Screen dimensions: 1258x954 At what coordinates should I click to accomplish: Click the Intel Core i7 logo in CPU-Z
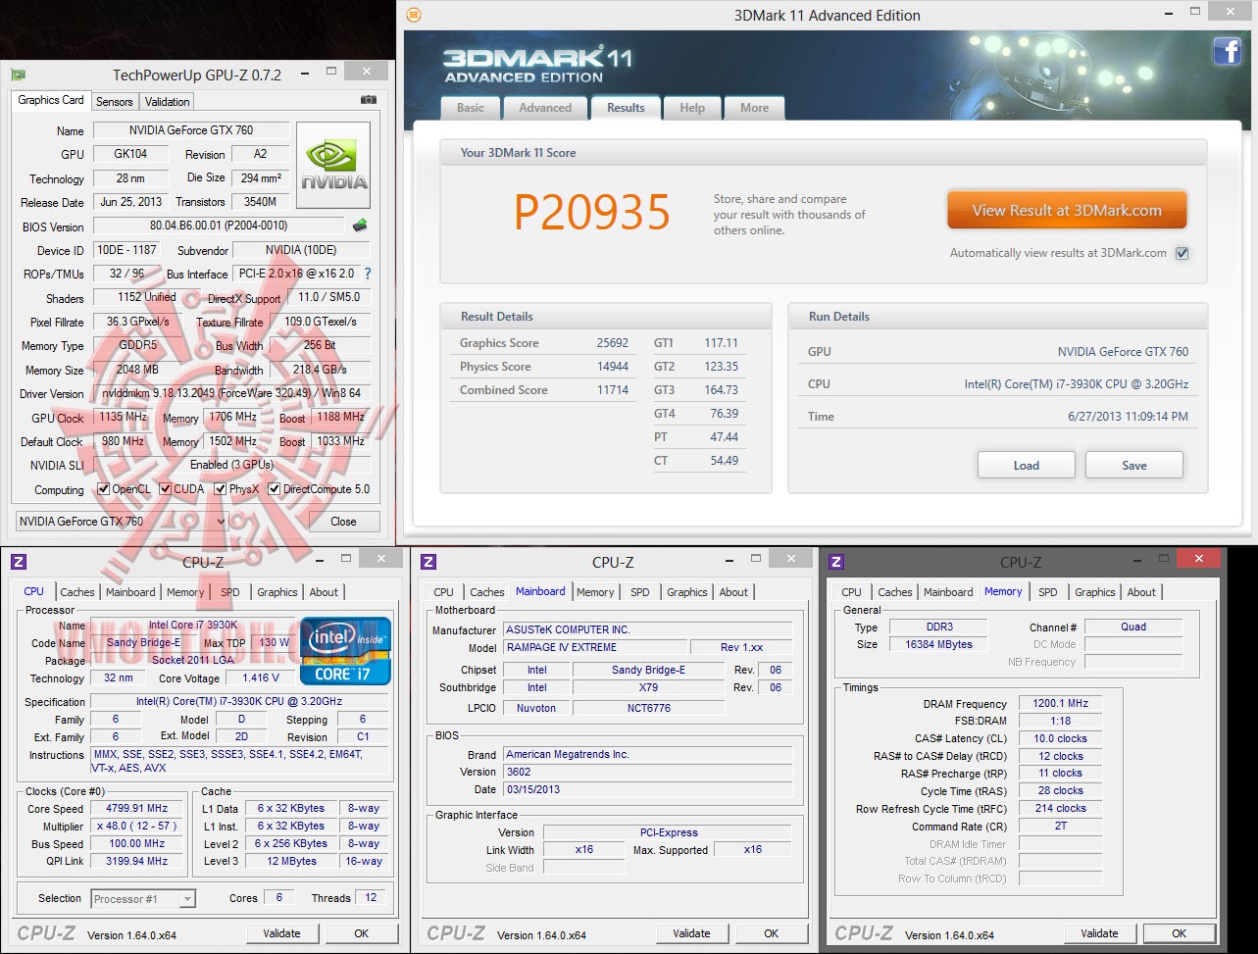(x=346, y=651)
